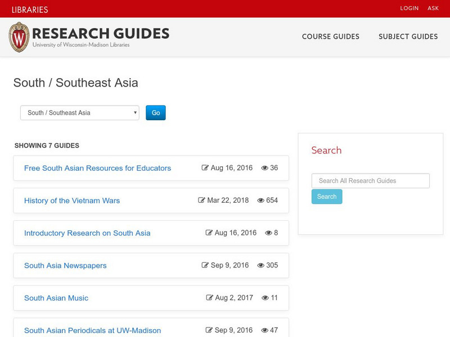This screenshot has width=450, height=337.
Task: Click the eye views icon for Introductory Research row
Action: 268,233
